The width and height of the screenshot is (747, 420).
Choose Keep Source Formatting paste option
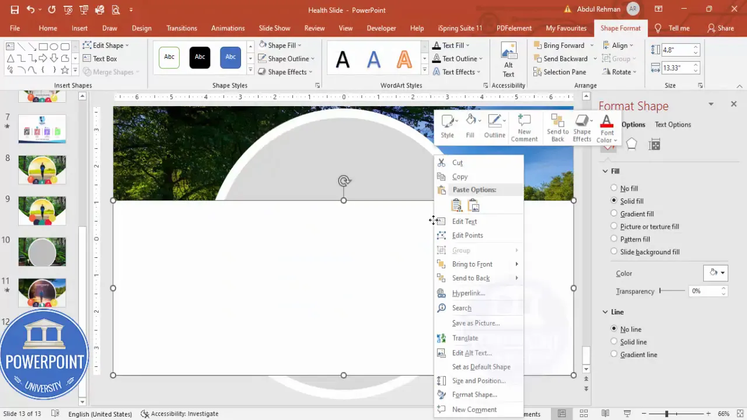click(457, 205)
